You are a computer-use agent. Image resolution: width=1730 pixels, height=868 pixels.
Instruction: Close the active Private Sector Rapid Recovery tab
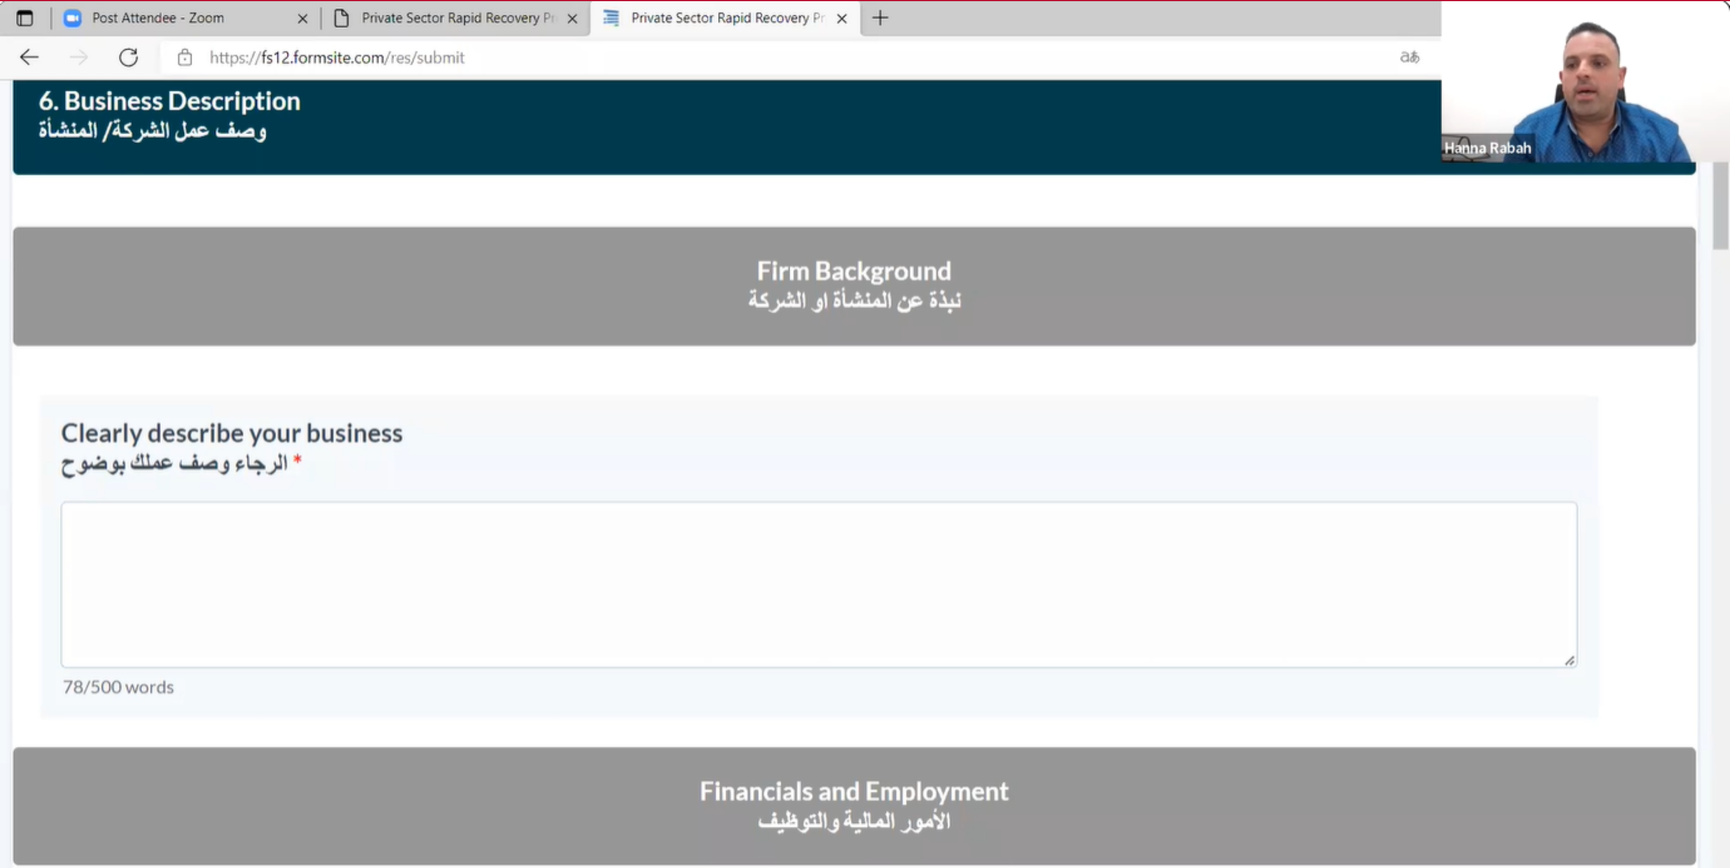click(842, 19)
